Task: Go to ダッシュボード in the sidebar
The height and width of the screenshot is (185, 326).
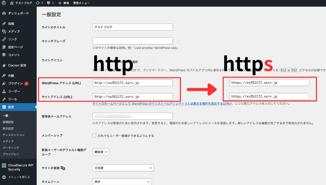Action: click(18, 13)
